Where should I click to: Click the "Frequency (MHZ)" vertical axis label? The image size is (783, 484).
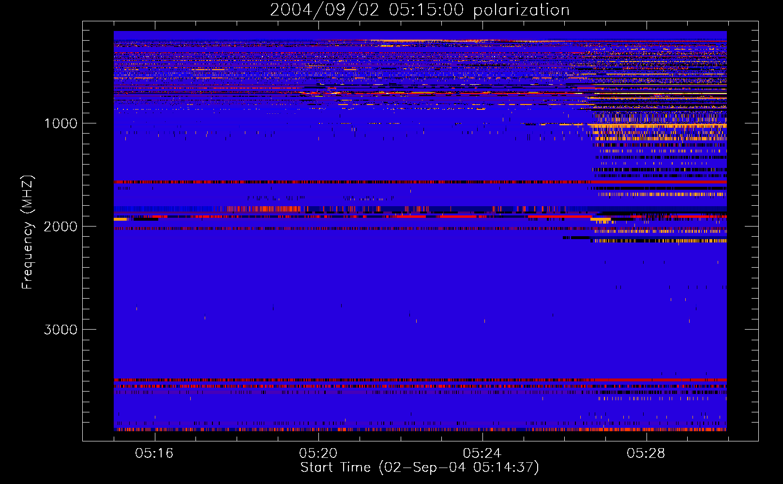28,232
